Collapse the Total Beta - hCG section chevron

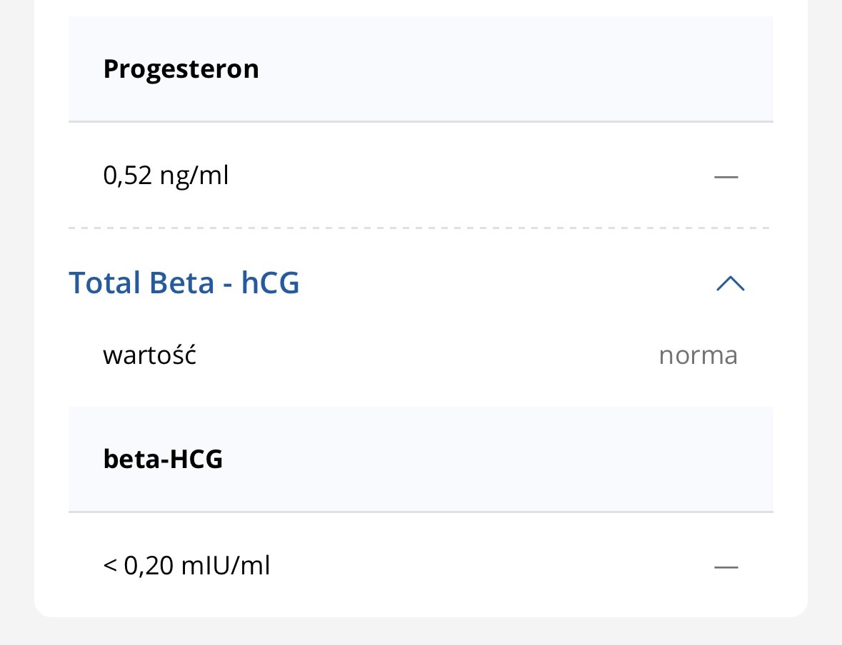730,284
